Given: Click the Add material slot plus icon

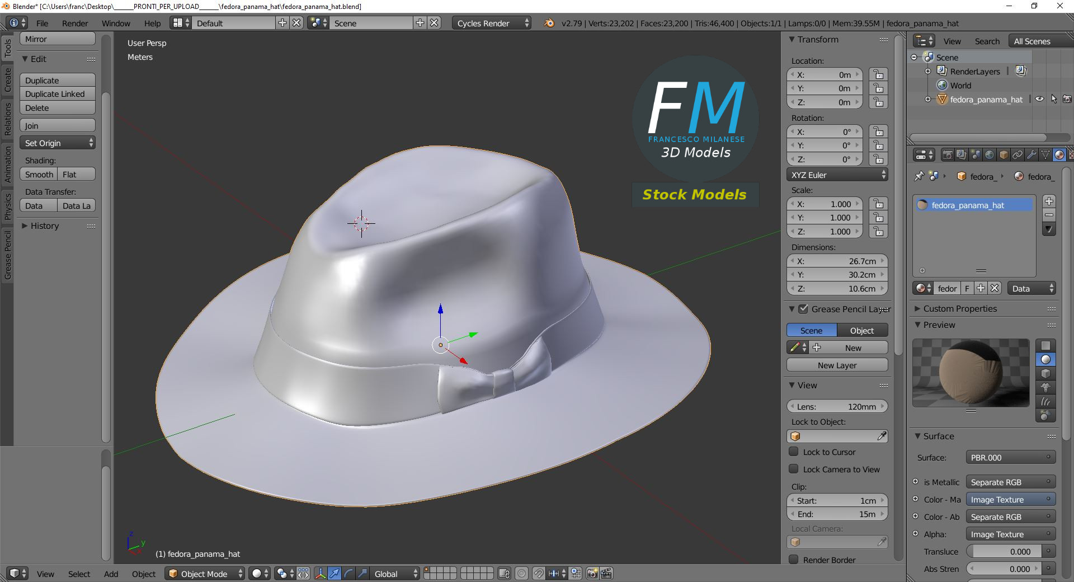Looking at the screenshot, I should (1049, 201).
